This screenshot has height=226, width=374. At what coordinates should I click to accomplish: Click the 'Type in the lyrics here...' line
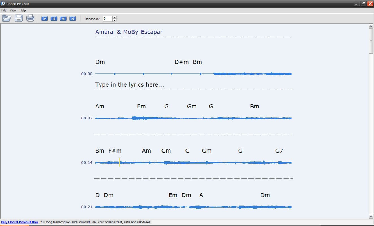pyautogui.click(x=129, y=85)
